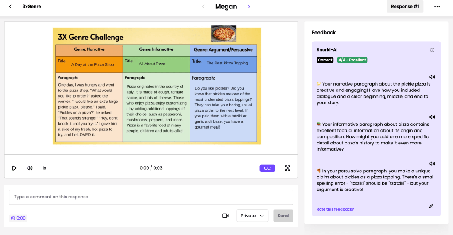Play the student response video
This screenshot has width=453, height=235.
coord(14,168)
